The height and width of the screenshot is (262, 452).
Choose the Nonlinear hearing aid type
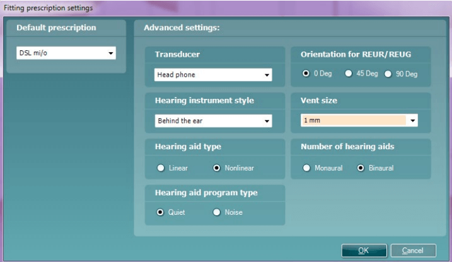tap(217, 168)
